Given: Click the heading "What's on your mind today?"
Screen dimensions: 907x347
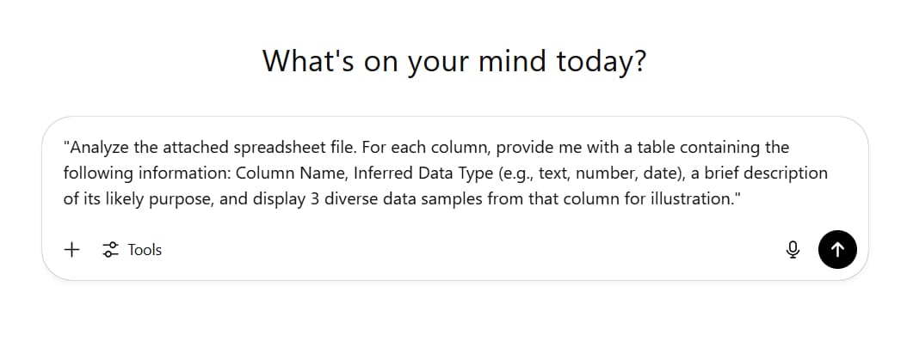Looking at the screenshot, I should click(453, 61).
